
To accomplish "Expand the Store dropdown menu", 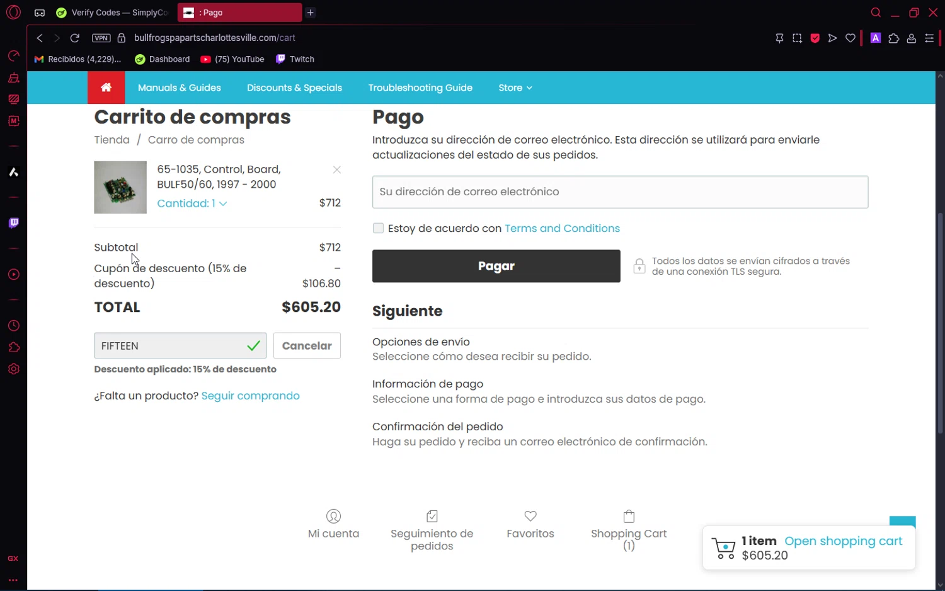I will [x=515, y=88].
